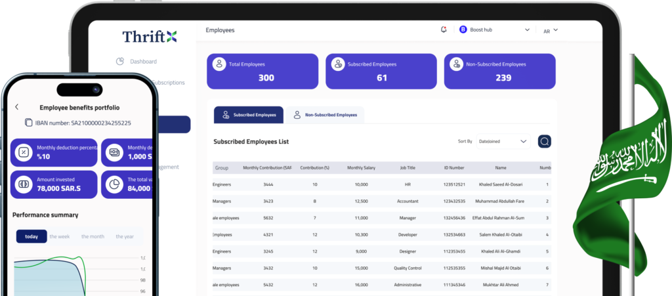Image resolution: width=672 pixels, height=296 pixels.
Task: Click the Subscribed Employees card icon
Action: 338,64
